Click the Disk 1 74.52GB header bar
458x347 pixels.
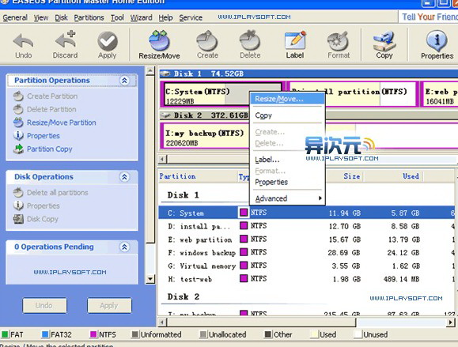click(x=308, y=74)
